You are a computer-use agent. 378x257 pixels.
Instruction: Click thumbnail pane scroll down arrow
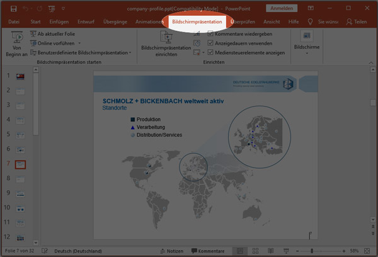pos(36,243)
